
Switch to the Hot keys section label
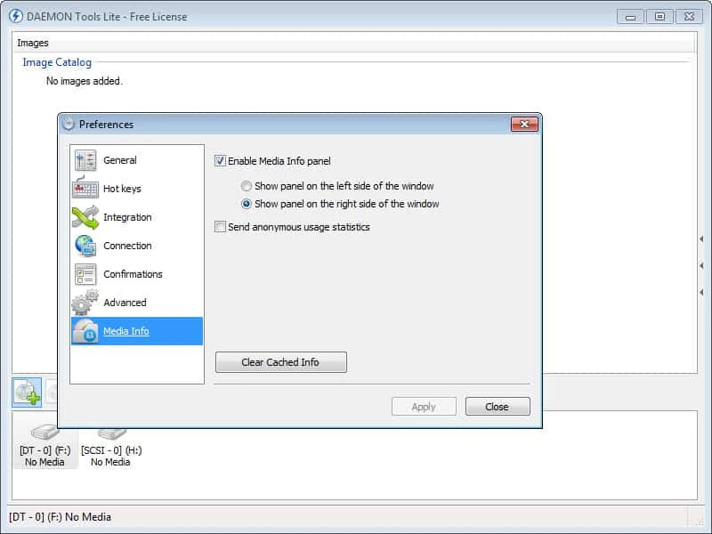click(x=122, y=189)
